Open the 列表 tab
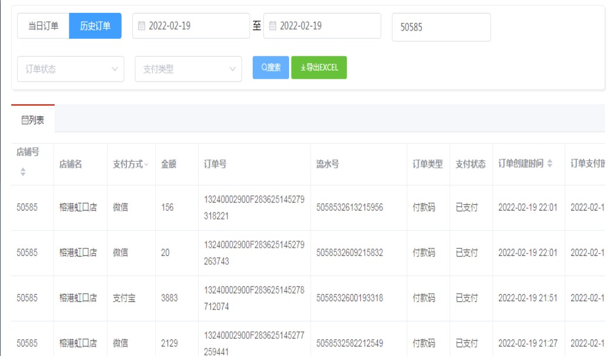This screenshot has height=356, width=613. [x=33, y=120]
